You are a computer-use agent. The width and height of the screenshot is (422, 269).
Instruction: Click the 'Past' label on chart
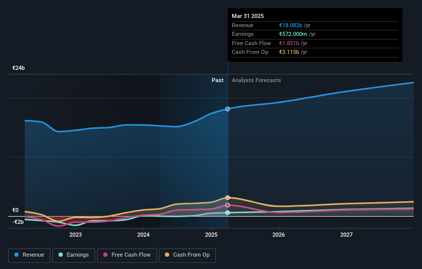point(217,80)
